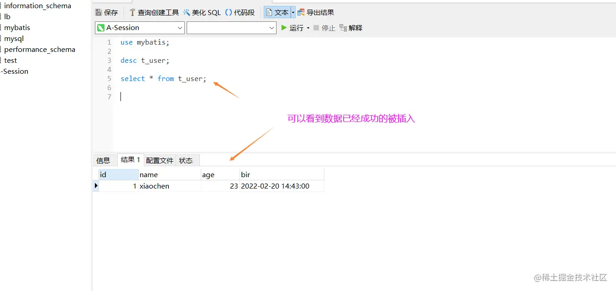This screenshot has height=291, width=616.
Task: Click the age column header
Action: pos(220,174)
